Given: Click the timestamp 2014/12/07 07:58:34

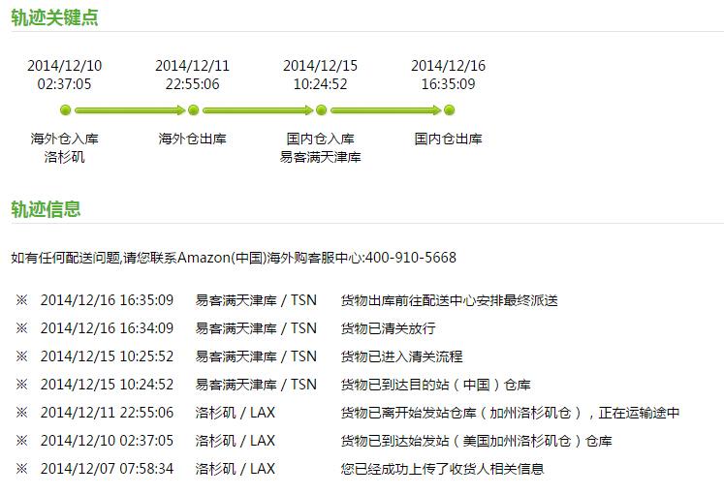Looking at the screenshot, I should 108,469.
